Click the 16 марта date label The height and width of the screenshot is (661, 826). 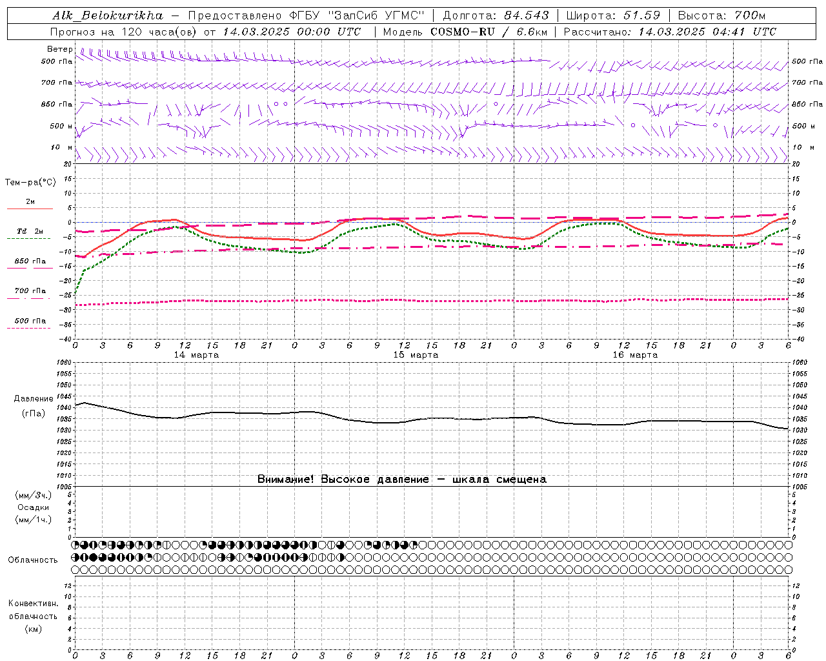pos(636,355)
